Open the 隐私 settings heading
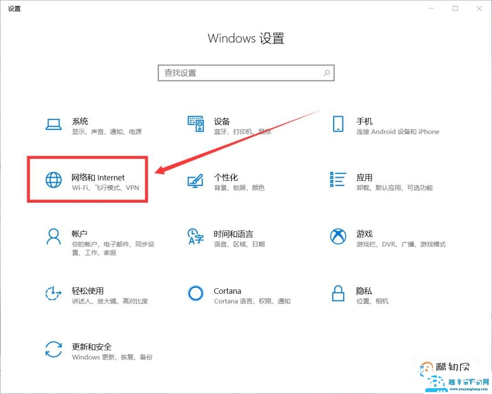 click(364, 291)
